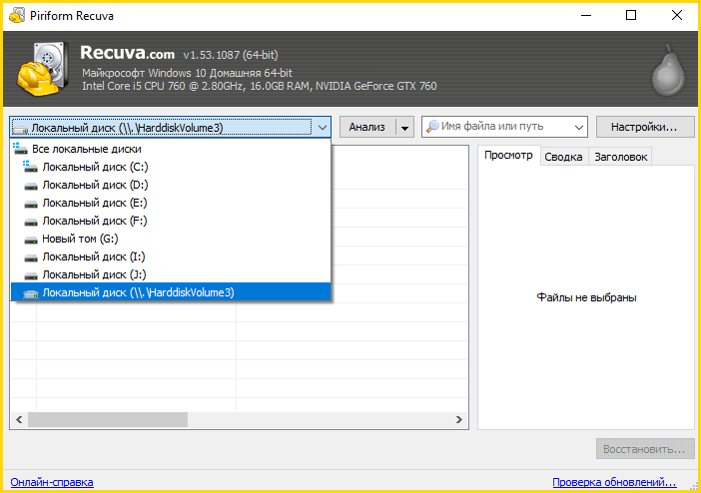Click the horizontal scrollbar thumb
Image resolution: width=701 pixels, height=493 pixels.
pyautogui.click(x=108, y=419)
